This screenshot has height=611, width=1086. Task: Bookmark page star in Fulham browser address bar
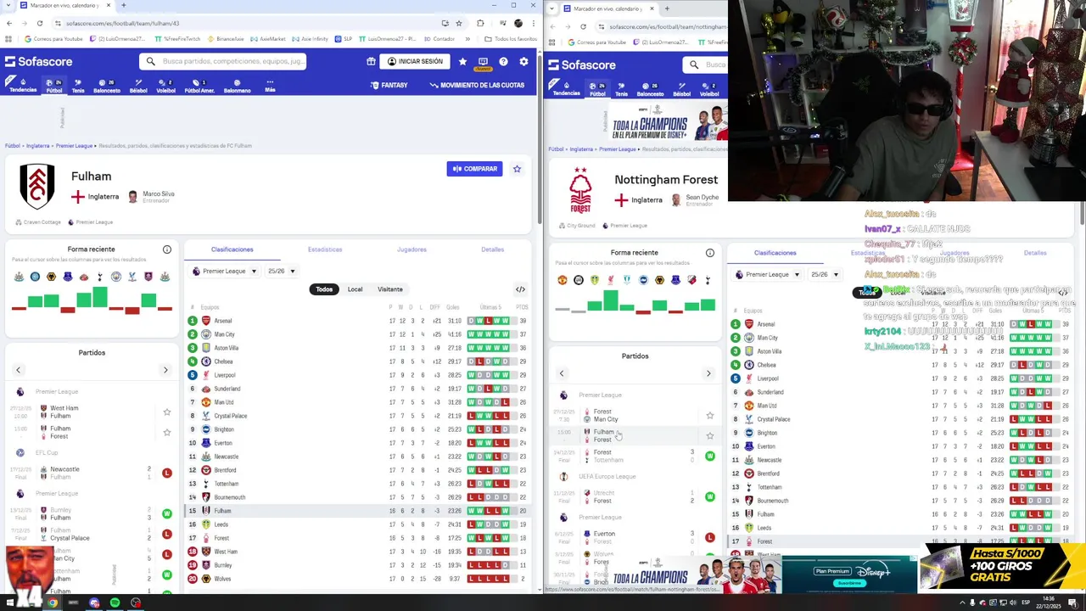pyautogui.click(x=459, y=23)
